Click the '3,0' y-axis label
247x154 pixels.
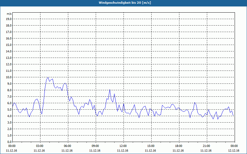click(9, 122)
